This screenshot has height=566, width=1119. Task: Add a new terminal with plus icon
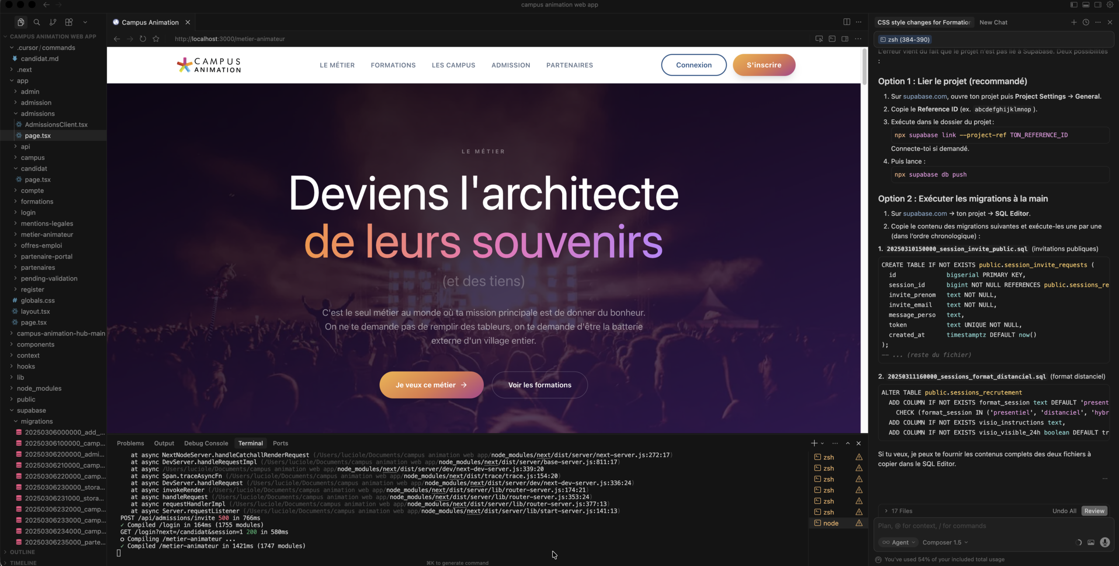pos(814,443)
